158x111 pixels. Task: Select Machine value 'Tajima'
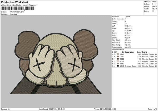(127, 16)
